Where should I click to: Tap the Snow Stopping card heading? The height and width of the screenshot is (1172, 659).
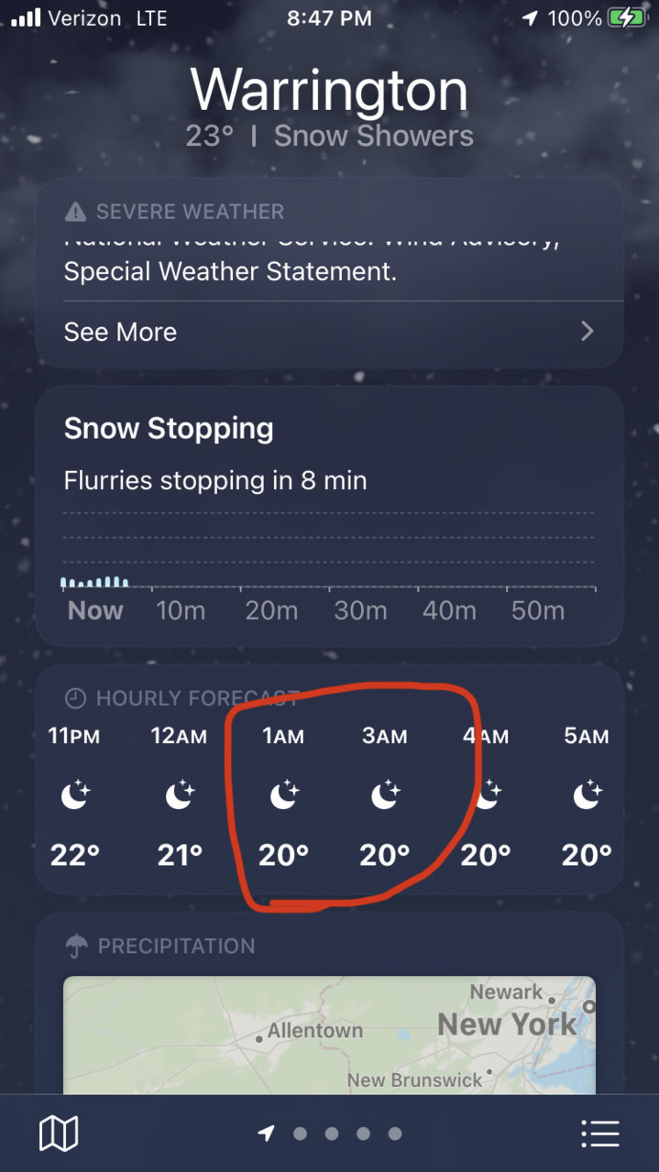(169, 429)
